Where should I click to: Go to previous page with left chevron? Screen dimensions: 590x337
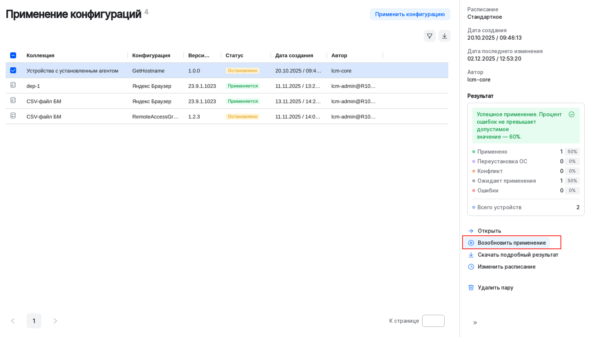[x=13, y=321]
